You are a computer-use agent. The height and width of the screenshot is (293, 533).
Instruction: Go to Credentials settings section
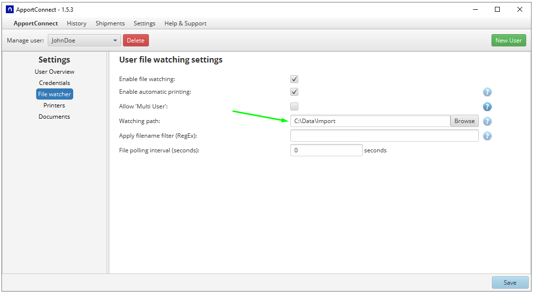point(54,83)
